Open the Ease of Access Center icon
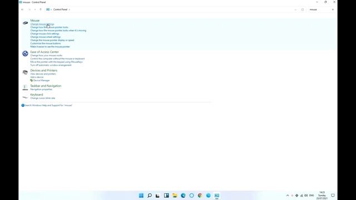The image size is (356, 200). pos(25,53)
